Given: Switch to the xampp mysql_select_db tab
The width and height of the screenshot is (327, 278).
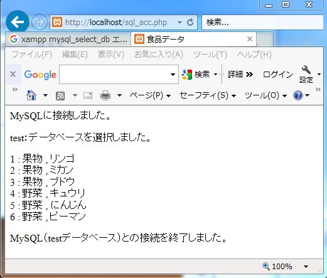Looking at the screenshot, I should (x=68, y=39).
